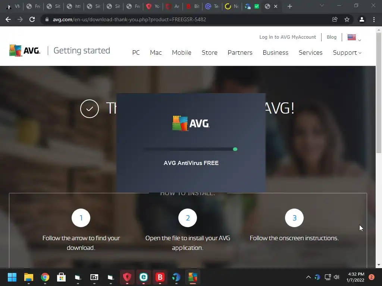Bookmark this page with the star
The height and width of the screenshot is (286, 382).
pos(347,19)
